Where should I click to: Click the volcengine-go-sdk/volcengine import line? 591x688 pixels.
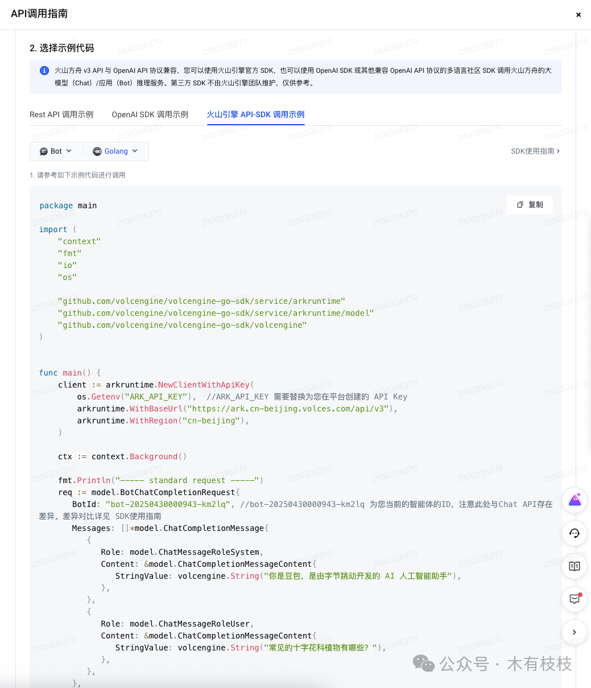pyautogui.click(x=182, y=325)
